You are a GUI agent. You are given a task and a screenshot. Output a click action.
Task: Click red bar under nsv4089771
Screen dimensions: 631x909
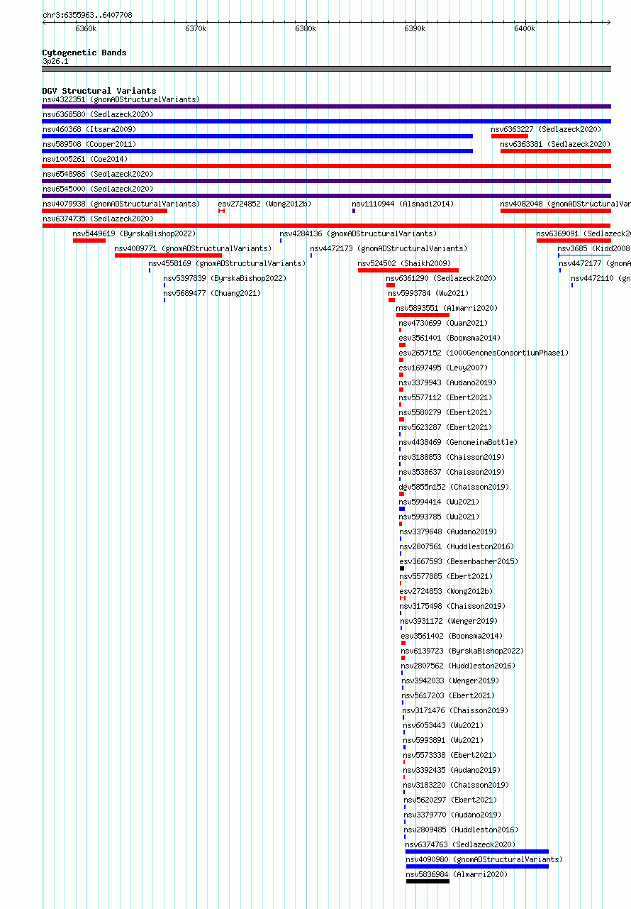(168, 255)
